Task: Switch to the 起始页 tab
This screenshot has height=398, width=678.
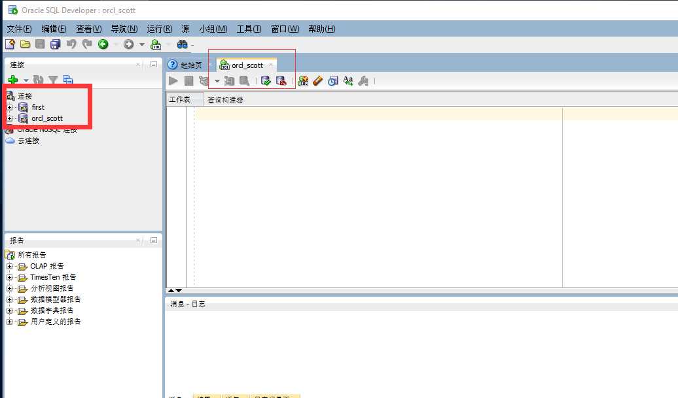Action: click(186, 65)
